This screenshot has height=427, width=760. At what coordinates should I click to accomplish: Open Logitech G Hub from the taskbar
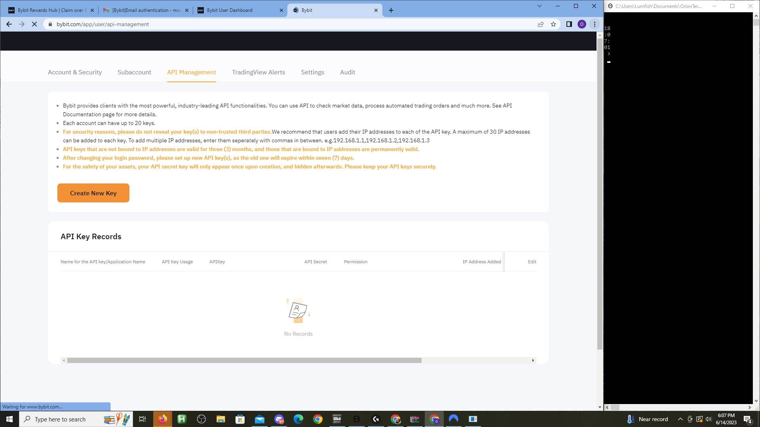coord(376,419)
